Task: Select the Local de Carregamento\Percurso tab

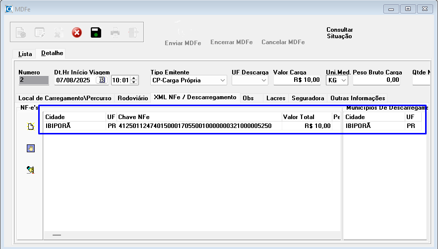Action: [x=65, y=98]
